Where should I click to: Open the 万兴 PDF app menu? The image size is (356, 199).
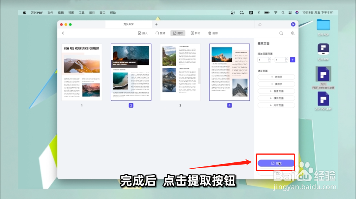37,13
